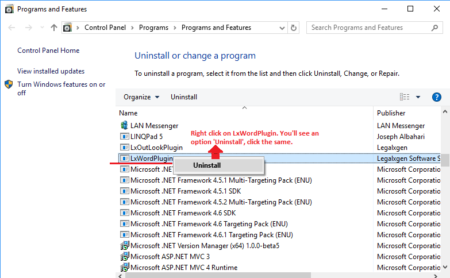This screenshot has width=450, height=278.
Task: Click the Microsoft ASP.NET MVC 3 icon
Action: tap(124, 257)
